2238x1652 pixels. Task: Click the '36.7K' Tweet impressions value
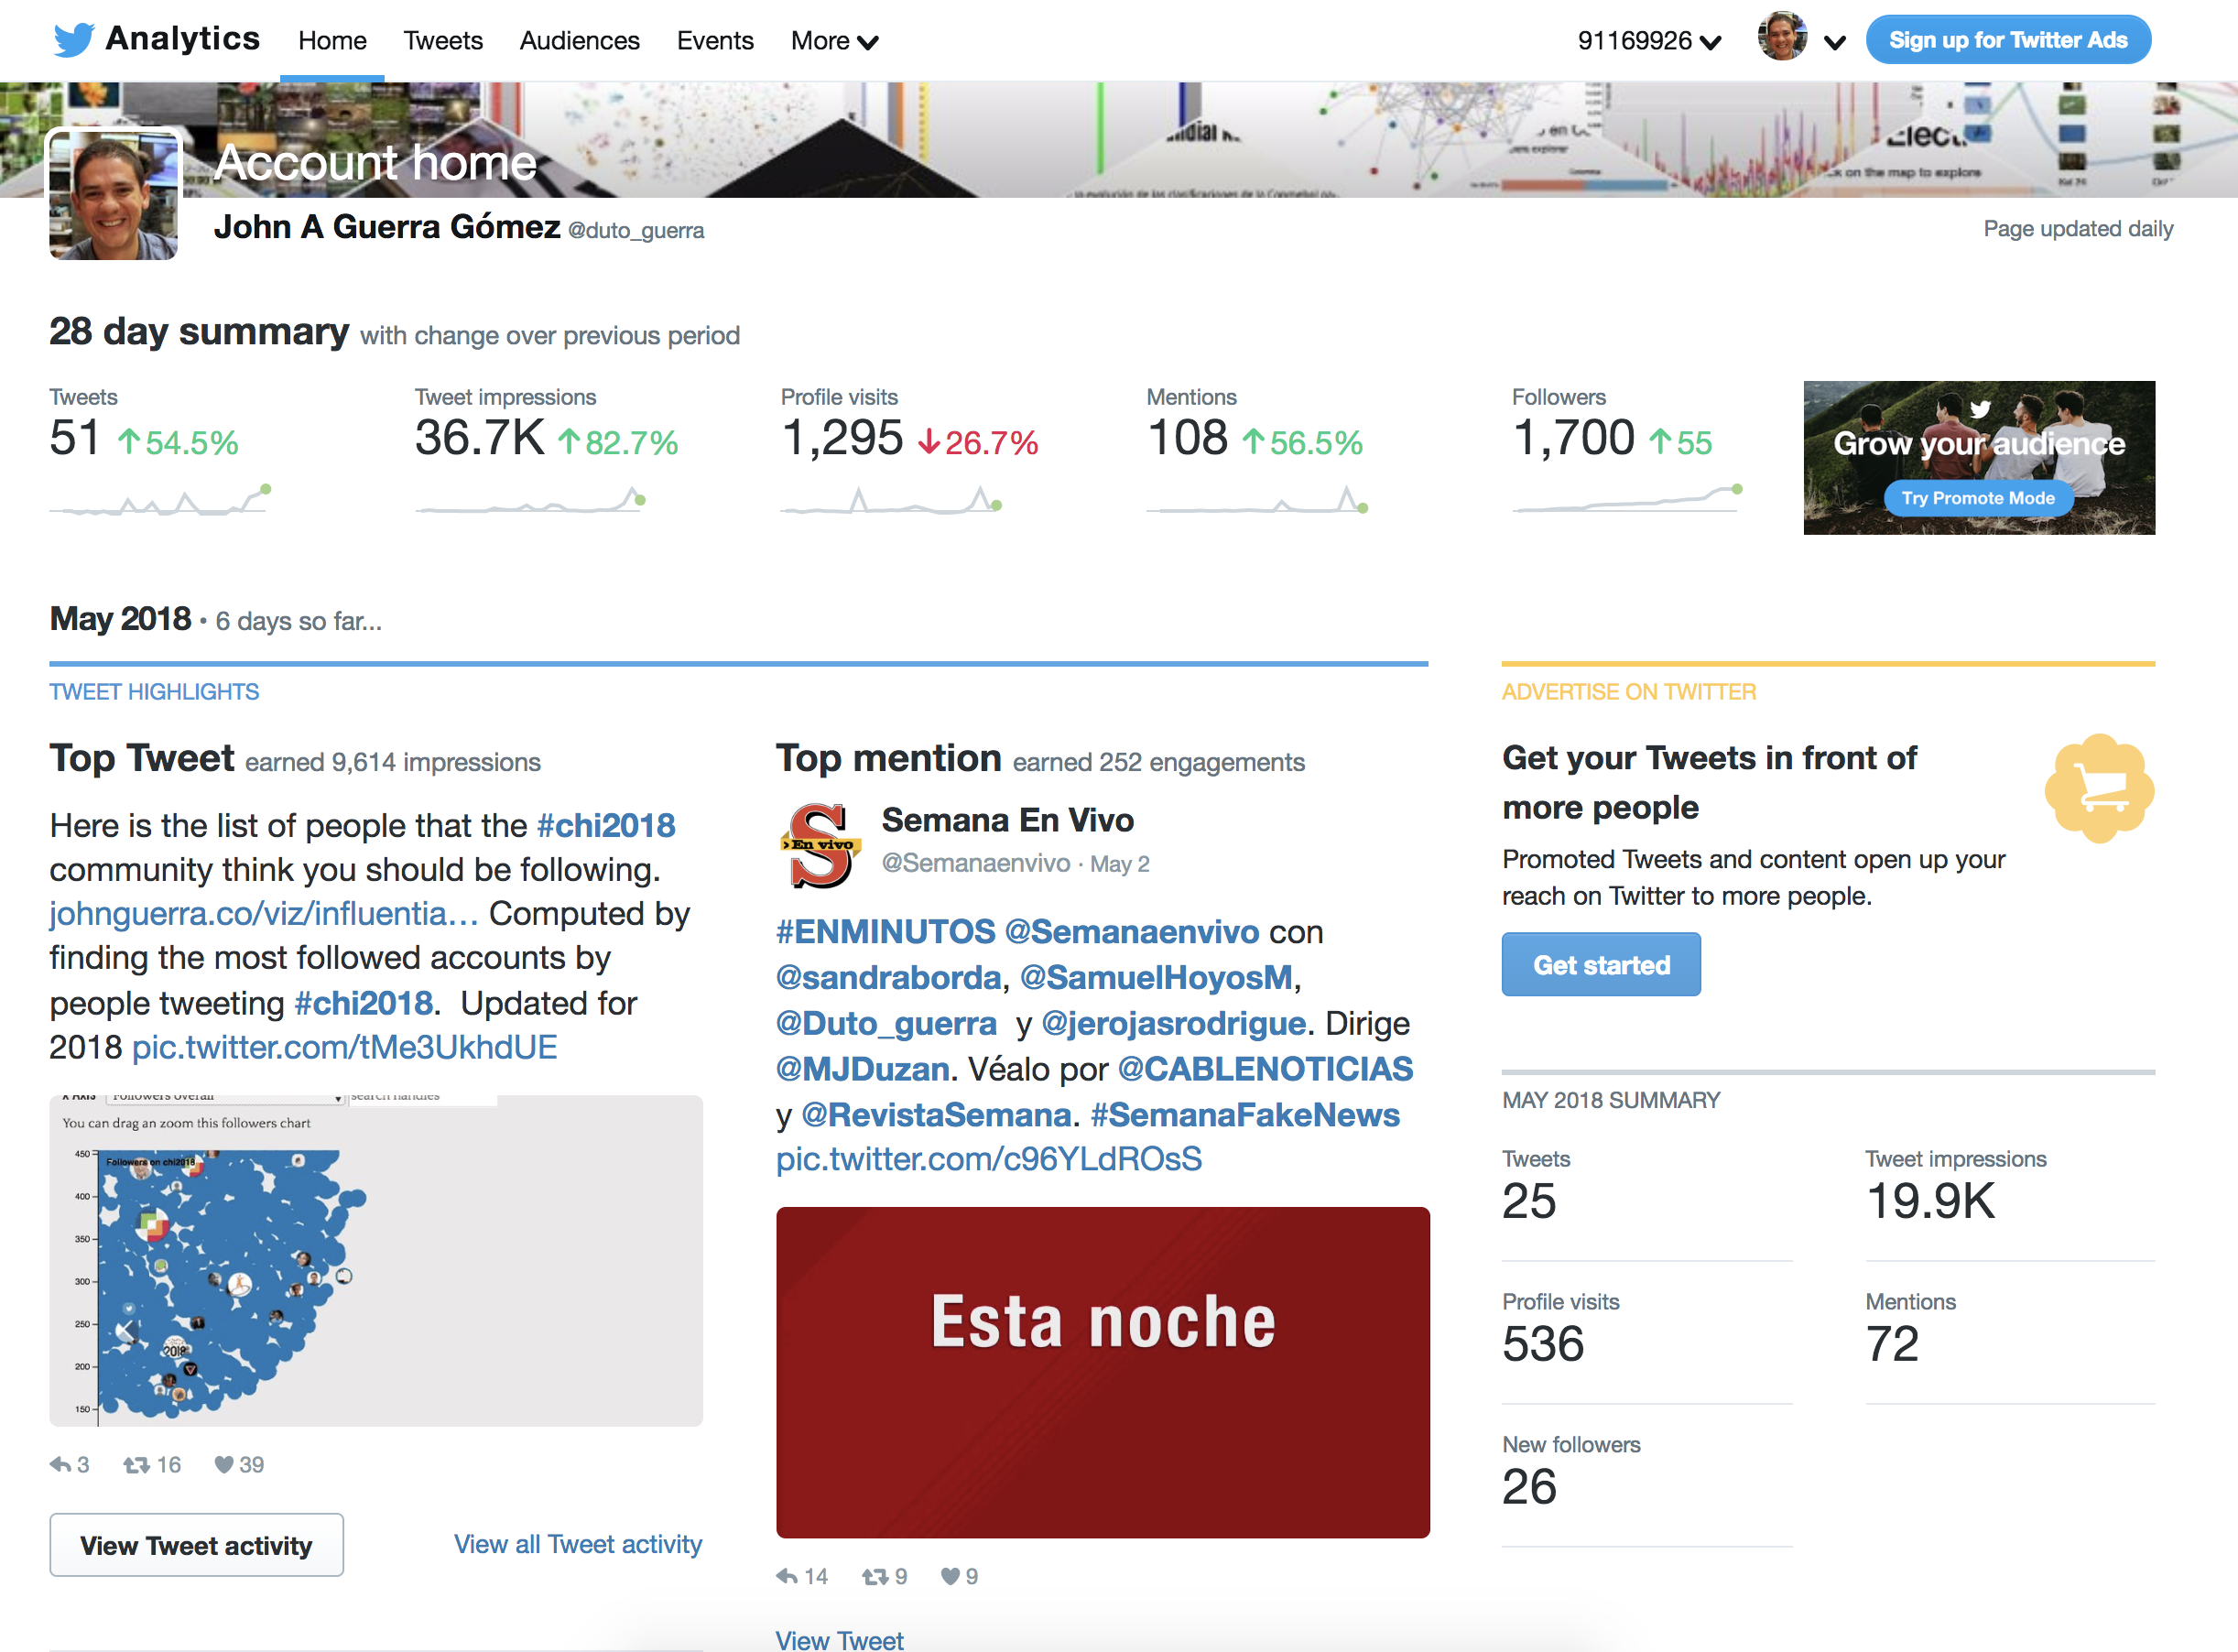[480, 438]
